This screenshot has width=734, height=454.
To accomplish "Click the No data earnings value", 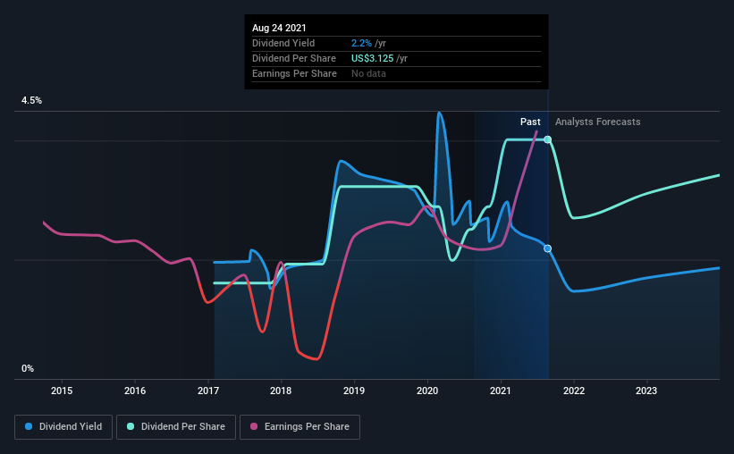I will 369,73.
